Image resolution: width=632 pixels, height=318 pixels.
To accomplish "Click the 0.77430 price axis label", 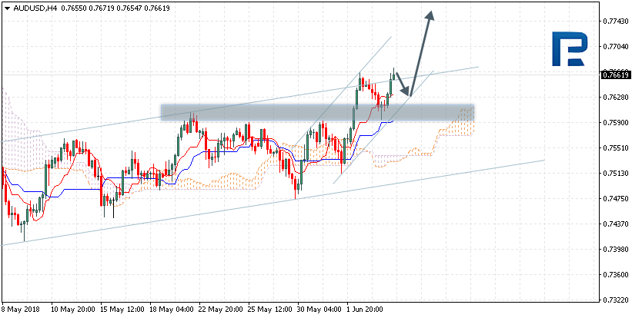I will [616, 21].
